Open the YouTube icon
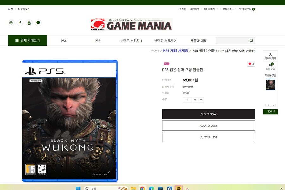The width and height of the screenshot is (285, 190). coord(29,23)
